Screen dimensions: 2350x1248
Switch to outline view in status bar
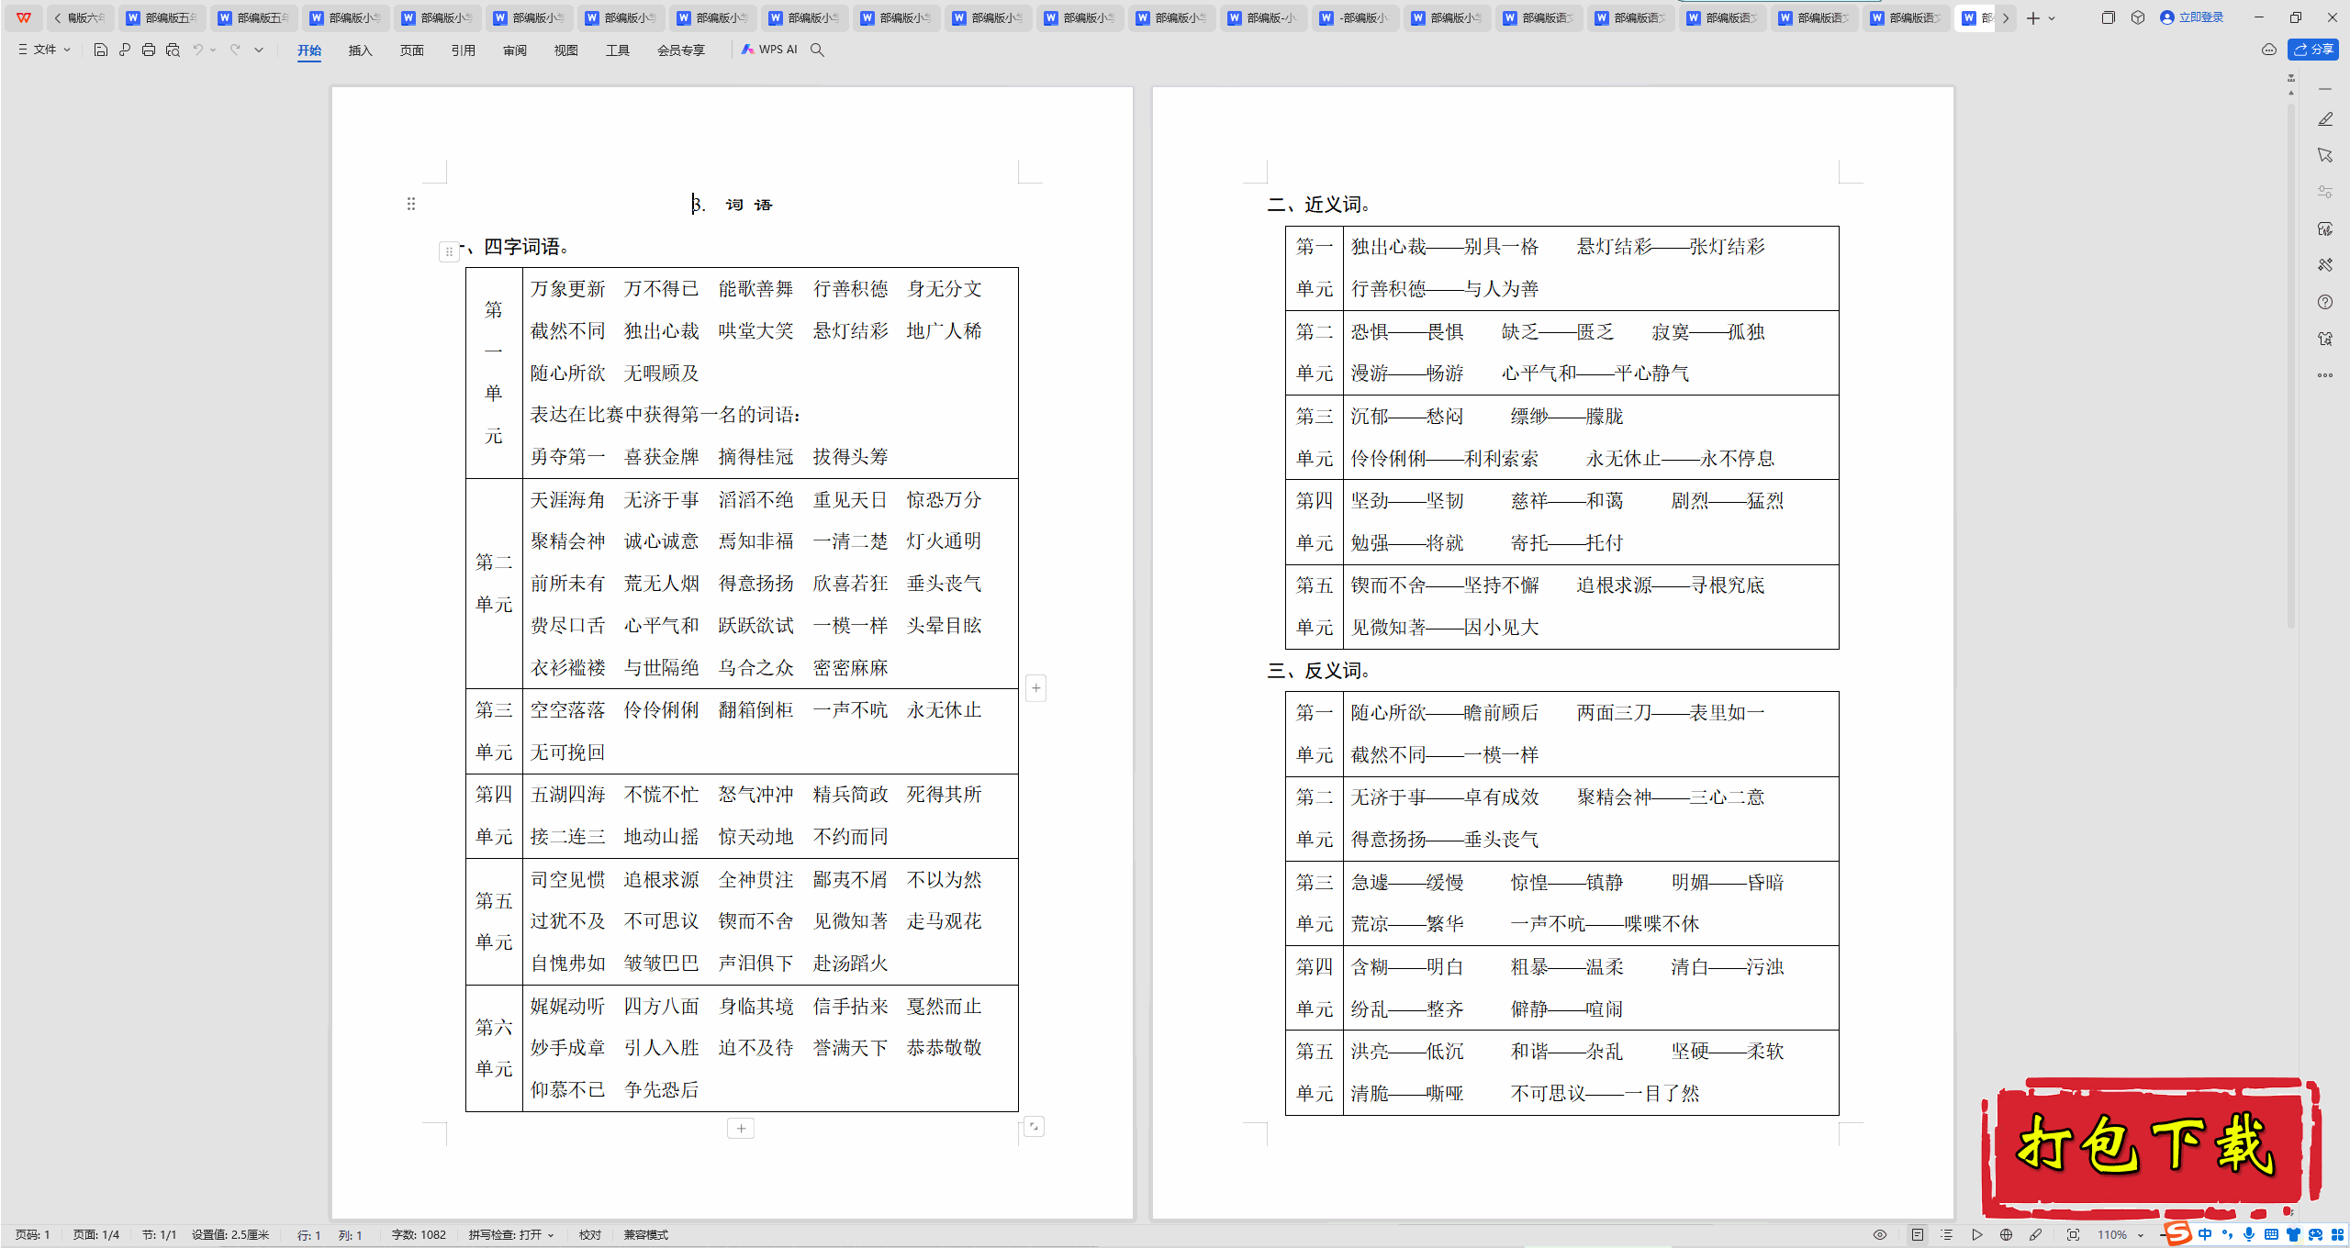[1947, 1235]
